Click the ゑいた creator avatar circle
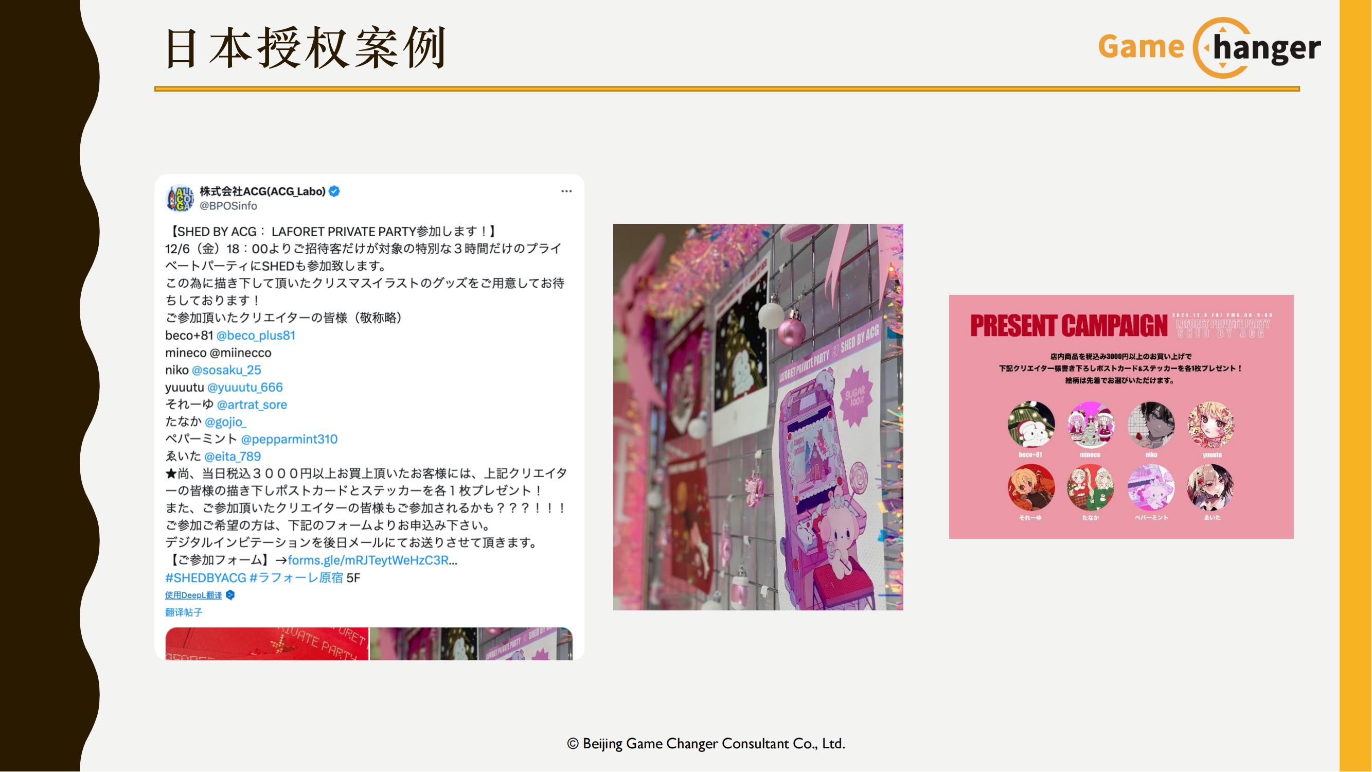Image resolution: width=1372 pixels, height=772 pixels. pyautogui.click(x=1210, y=487)
